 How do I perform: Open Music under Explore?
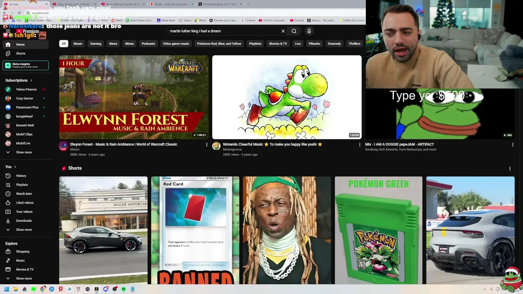click(25, 261)
